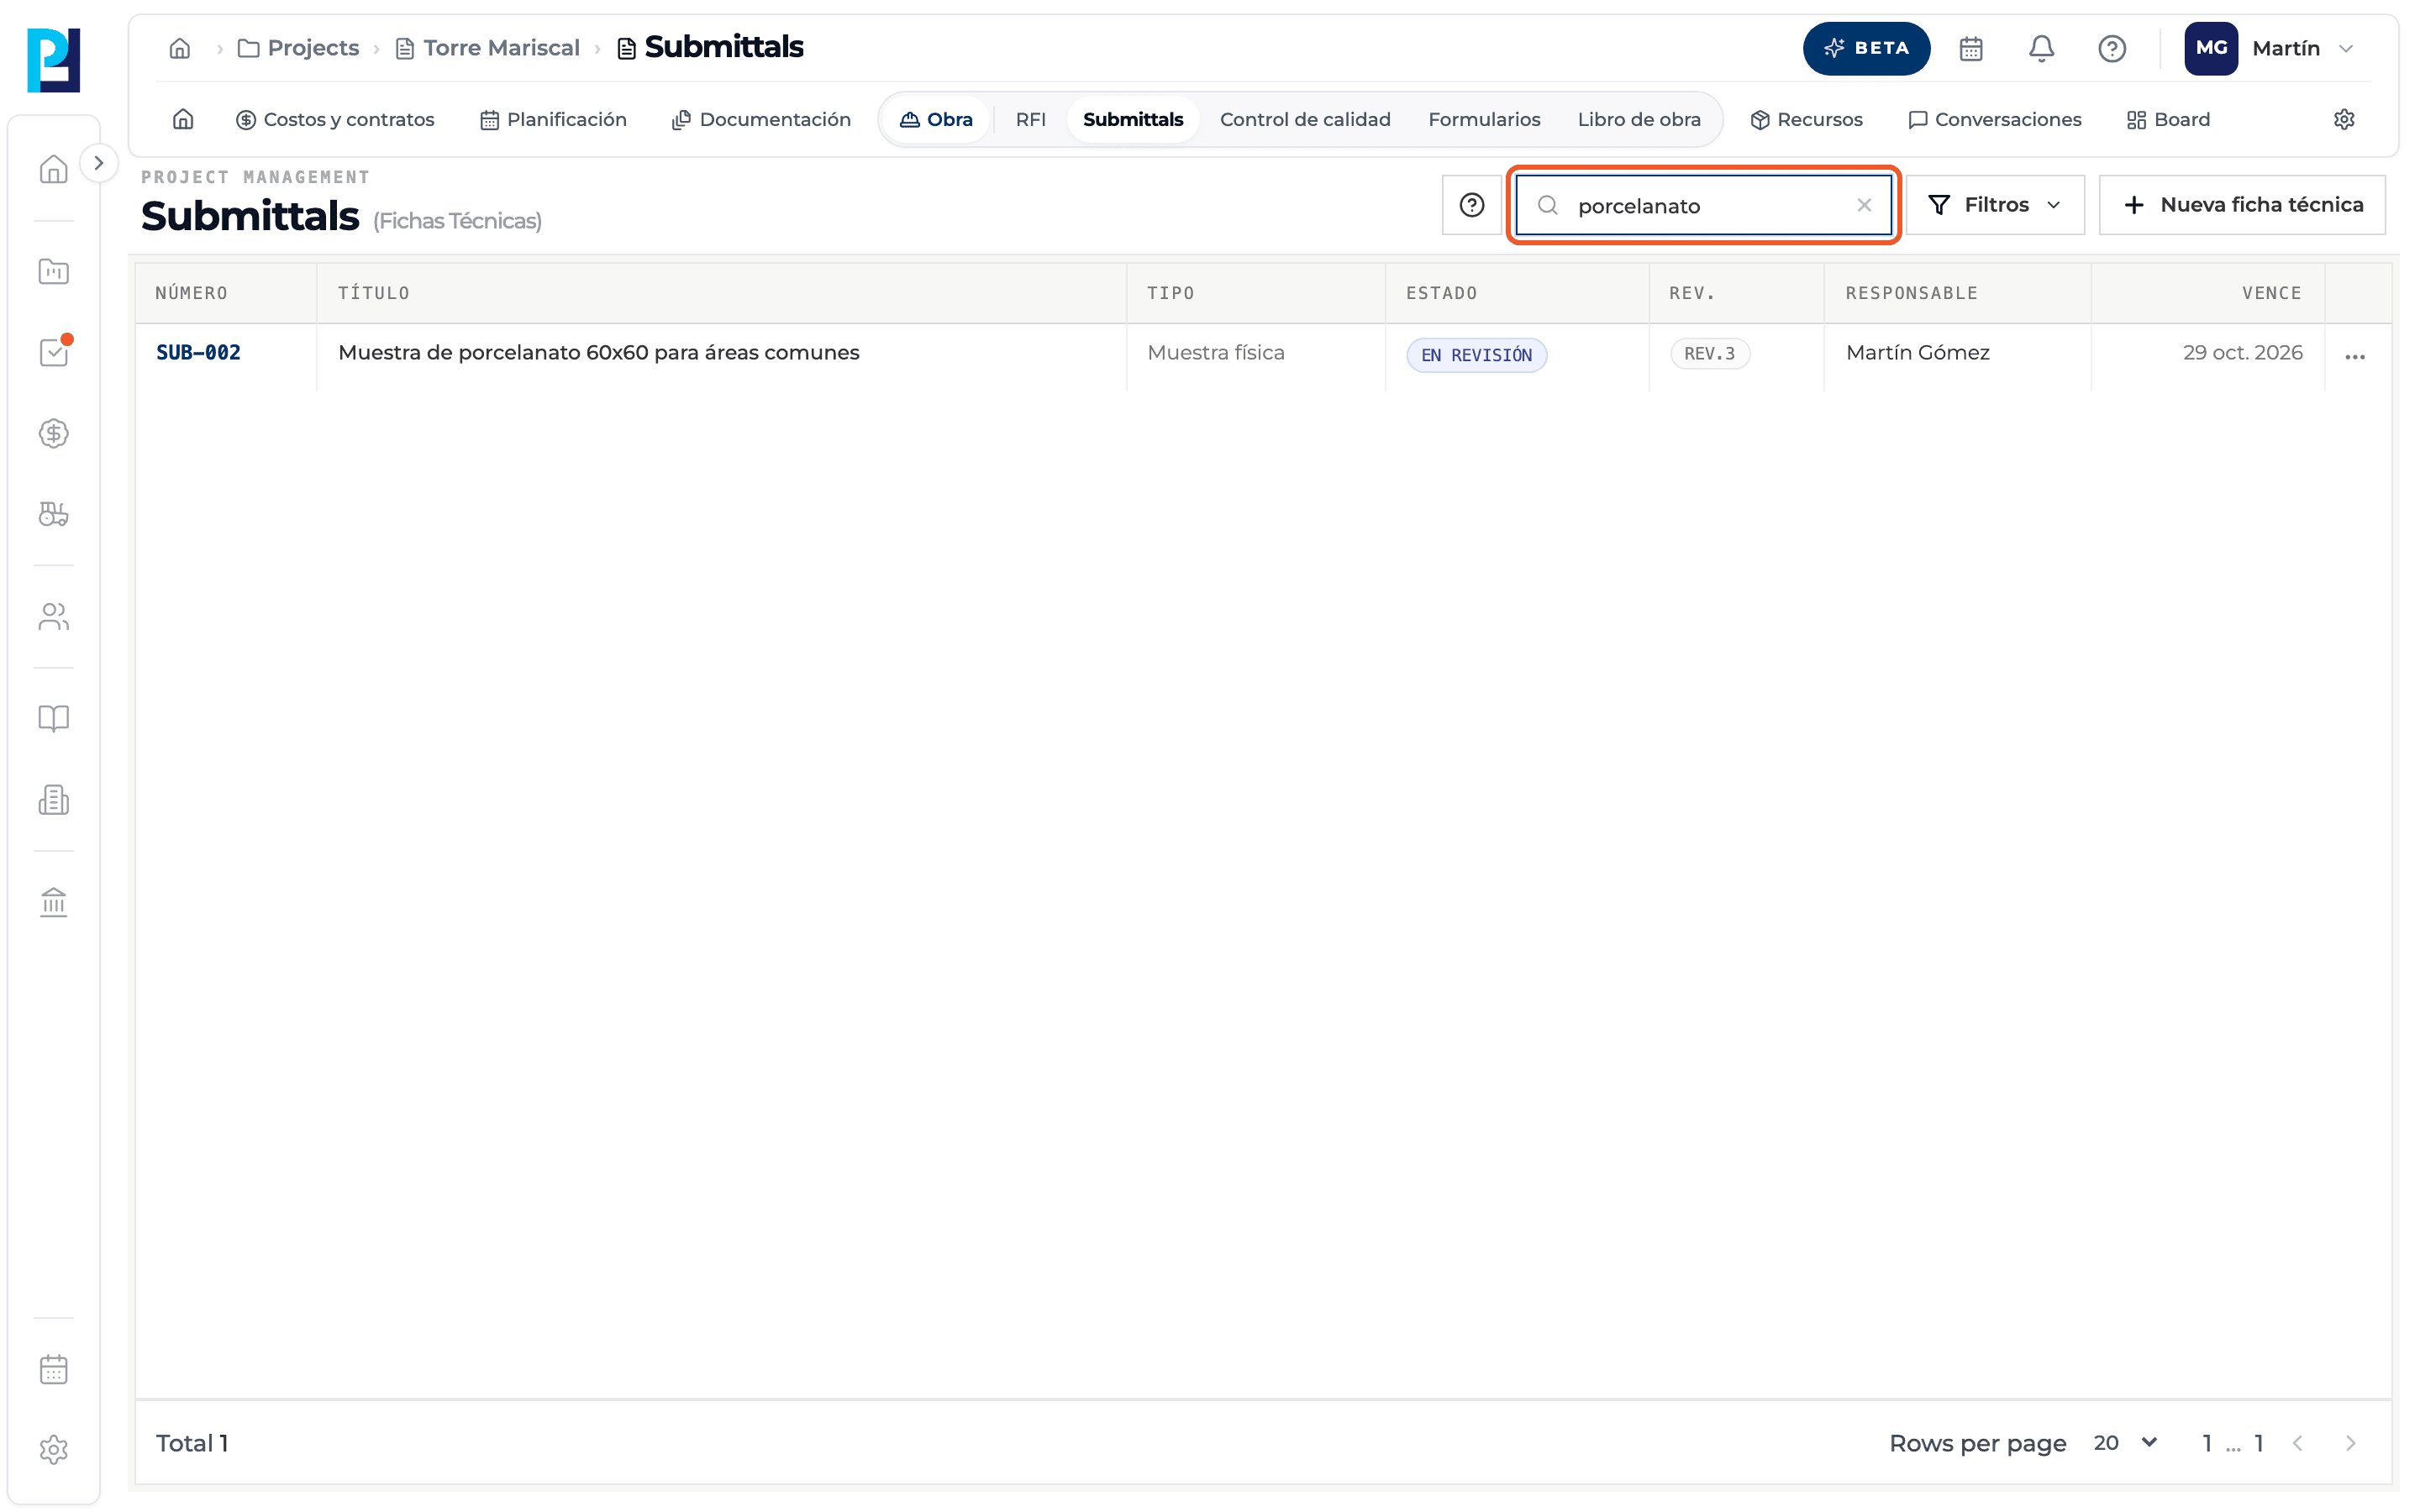The width and height of the screenshot is (2420, 1512).
Task: Expand the left sidebar chevron
Action: click(98, 163)
